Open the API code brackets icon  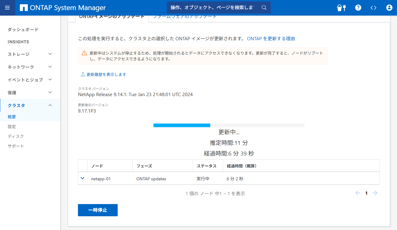pyautogui.click(x=373, y=8)
